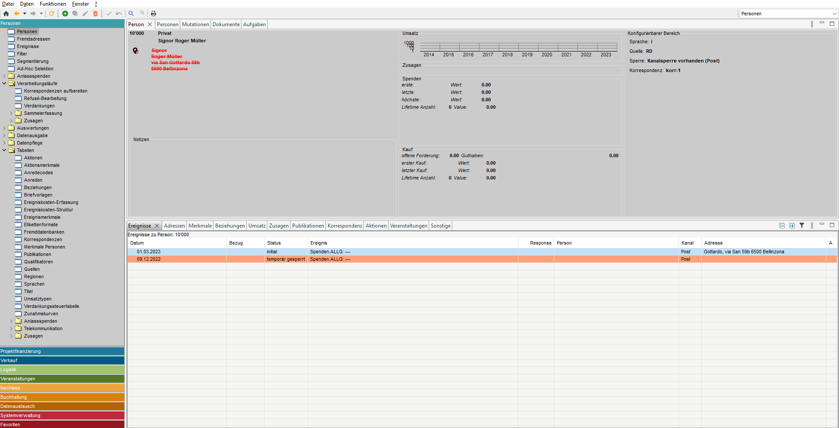This screenshot has height=428, width=839.
Task: Open the back history dropdown arrow
Action: (x=24, y=14)
